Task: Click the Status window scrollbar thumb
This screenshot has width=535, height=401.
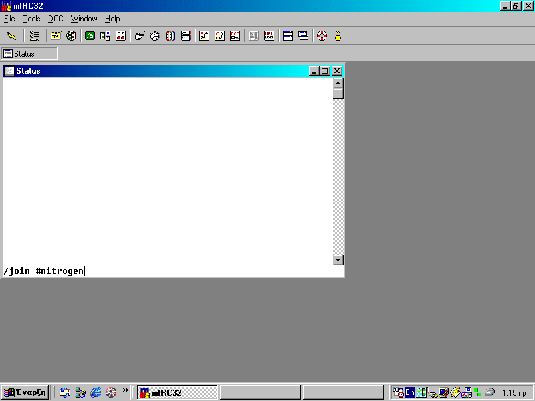Action: (x=338, y=94)
